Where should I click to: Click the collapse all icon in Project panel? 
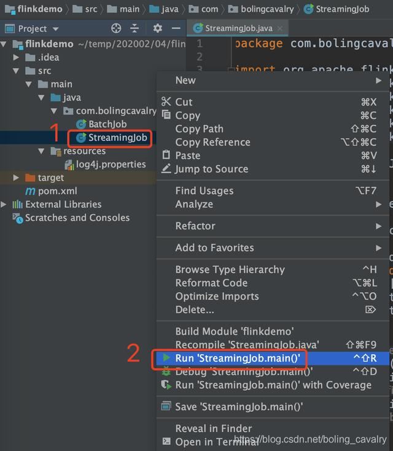(x=135, y=28)
